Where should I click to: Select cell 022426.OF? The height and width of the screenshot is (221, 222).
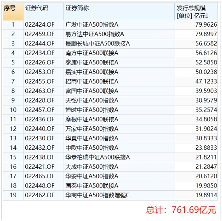pyautogui.click(x=43, y=63)
